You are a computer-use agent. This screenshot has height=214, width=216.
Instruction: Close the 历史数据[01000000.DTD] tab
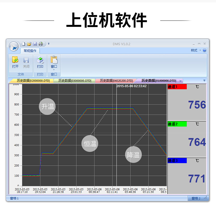(180, 81)
